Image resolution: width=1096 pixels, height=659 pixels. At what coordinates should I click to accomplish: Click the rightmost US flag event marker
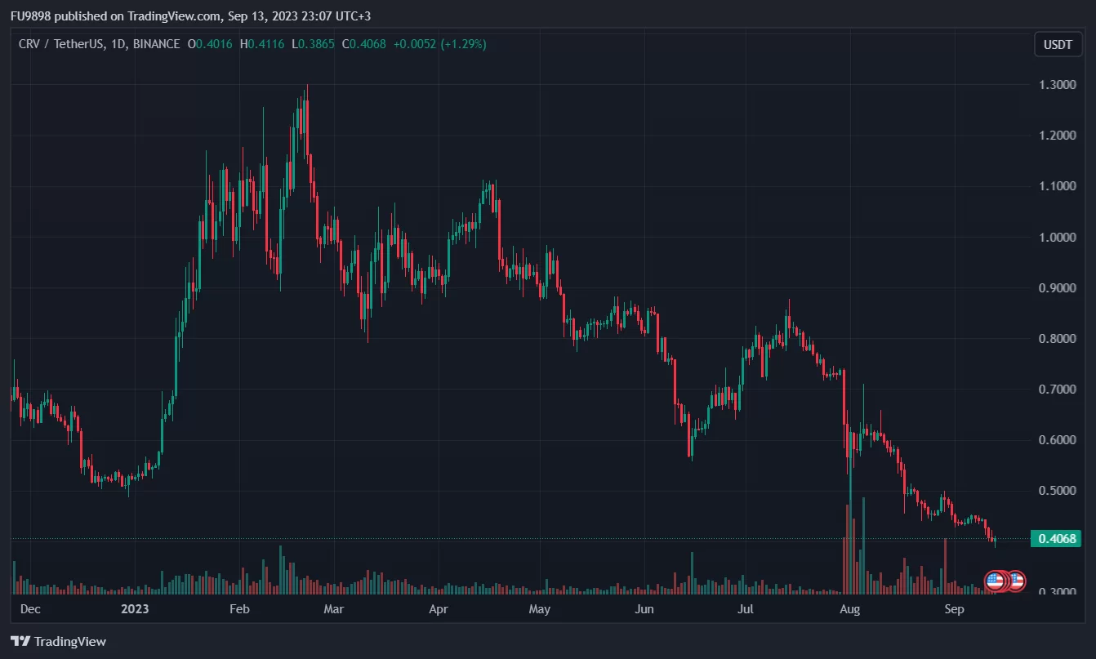tap(1016, 581)
